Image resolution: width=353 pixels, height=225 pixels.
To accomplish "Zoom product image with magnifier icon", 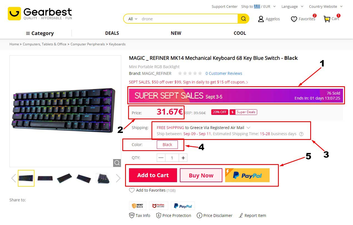I will tap(117, 163).
